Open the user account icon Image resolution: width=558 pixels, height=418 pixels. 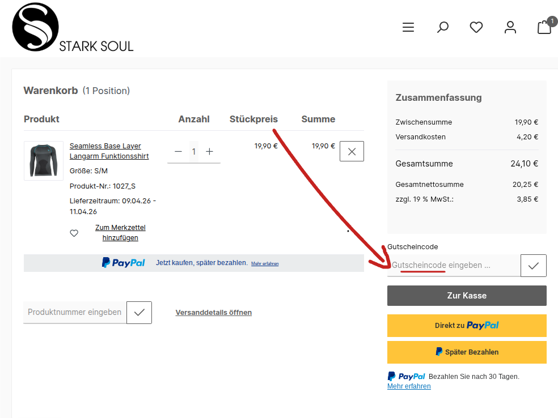510,27
